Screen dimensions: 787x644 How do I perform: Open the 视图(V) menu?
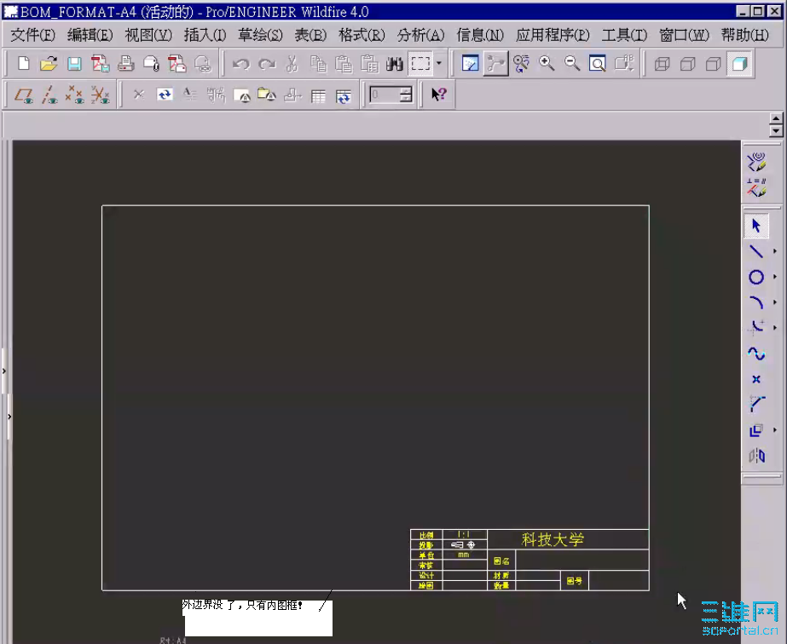pos(148,35)
